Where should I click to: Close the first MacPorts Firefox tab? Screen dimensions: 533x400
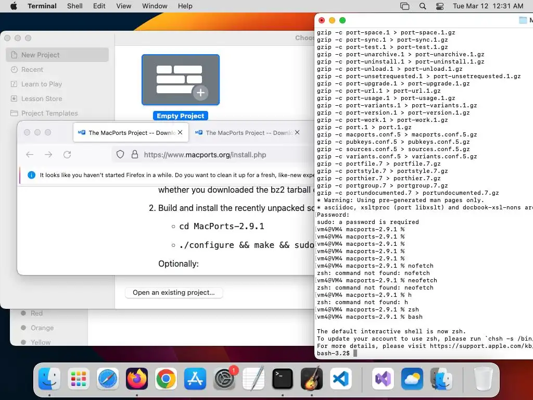click(180, 132)
